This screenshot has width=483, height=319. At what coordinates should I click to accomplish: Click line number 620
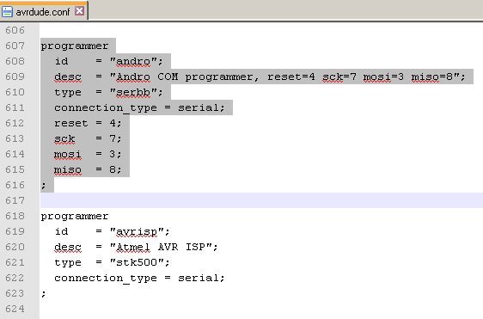(x=15, y=247)
